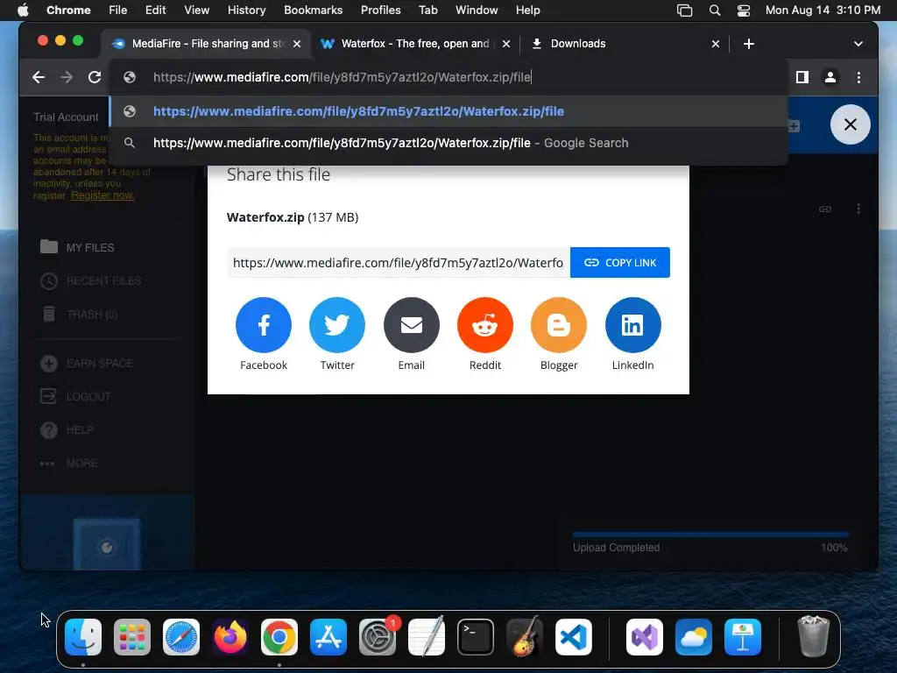The image size is (897, 673).
Task: Open the Chrome menu in menu bar
Action: [x=68, y=11]
